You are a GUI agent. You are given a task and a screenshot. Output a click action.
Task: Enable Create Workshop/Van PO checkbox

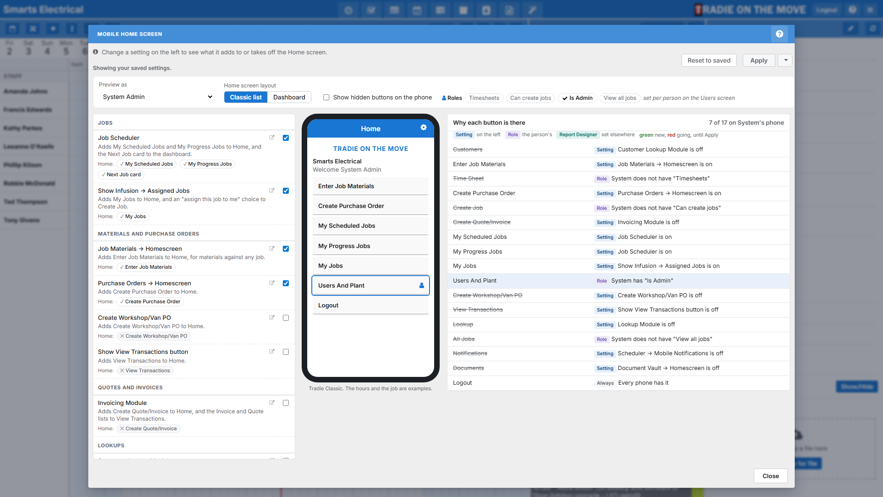(286, 318)
